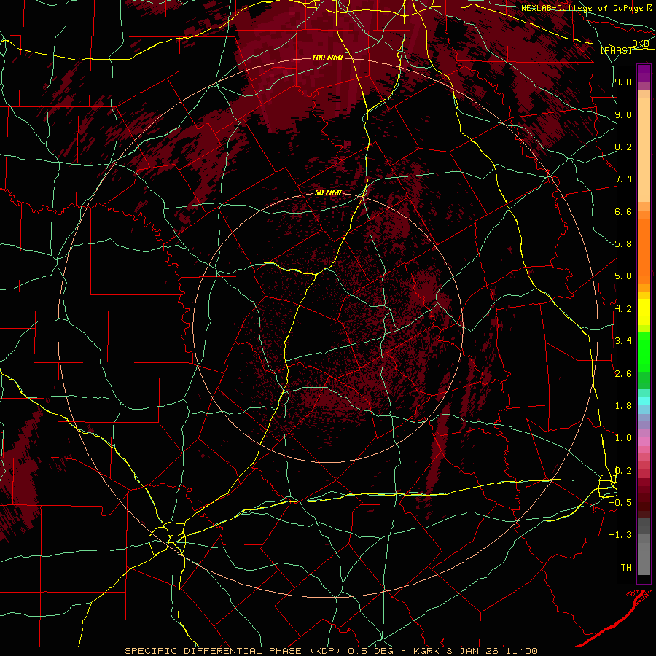Click the DKD product label
The height and width of the screenshot is (656, 656).
[641, 44]
